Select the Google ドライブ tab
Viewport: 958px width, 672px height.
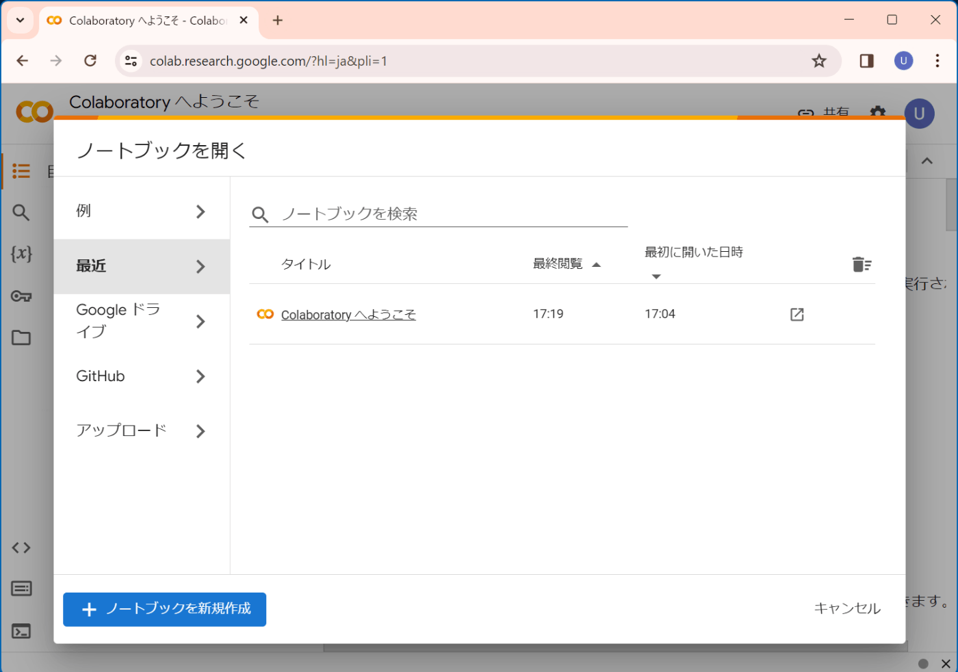tap(142, 321)
